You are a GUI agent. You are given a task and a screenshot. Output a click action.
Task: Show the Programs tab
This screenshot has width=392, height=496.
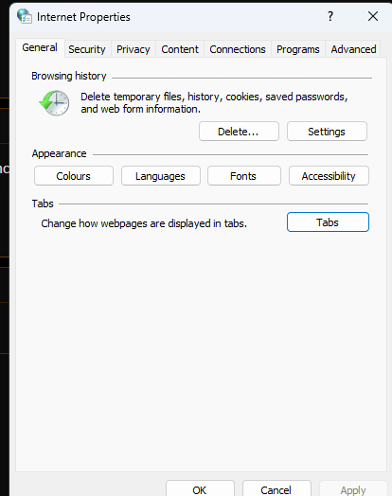tap(298, 49)
